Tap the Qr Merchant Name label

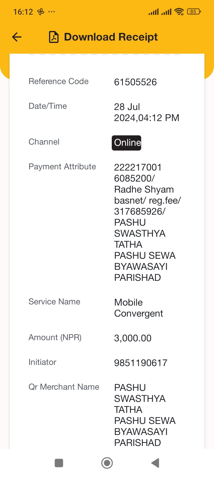pyautogui.click(x=64, y=387)
